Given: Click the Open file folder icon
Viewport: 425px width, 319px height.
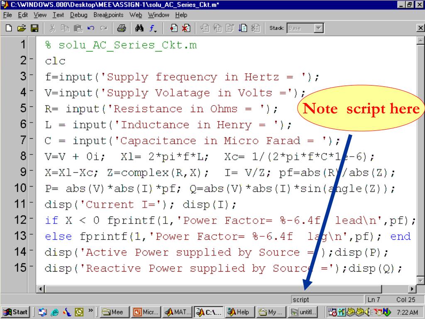Looking at the screenshot, I should (22, 28).
